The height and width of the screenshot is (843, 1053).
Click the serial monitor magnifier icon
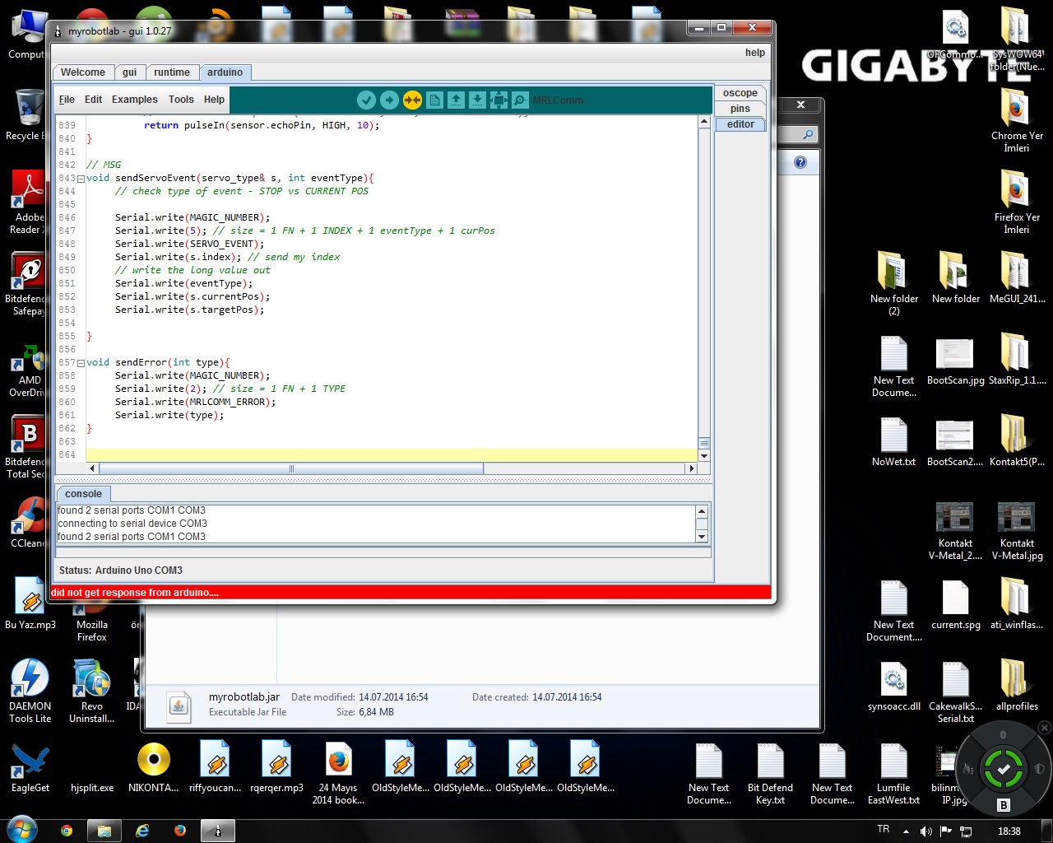pos(520,100)
